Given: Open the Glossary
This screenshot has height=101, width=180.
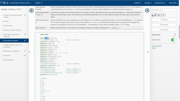Looking at the screenshot, I should [x=164, y=20].
